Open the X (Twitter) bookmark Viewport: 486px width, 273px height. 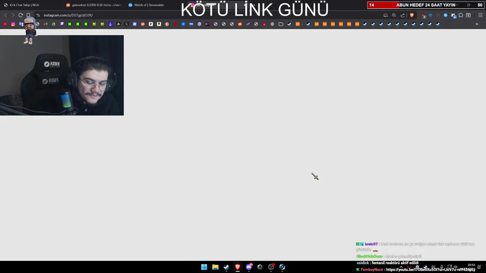coord(126,24)
